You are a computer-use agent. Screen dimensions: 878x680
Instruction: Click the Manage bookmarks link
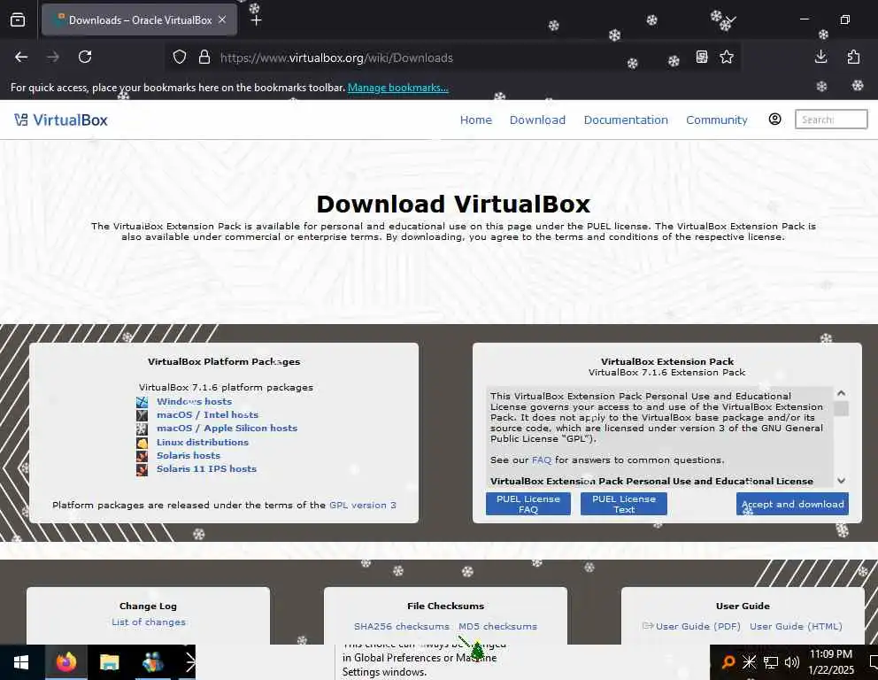(x=397, y=88)
